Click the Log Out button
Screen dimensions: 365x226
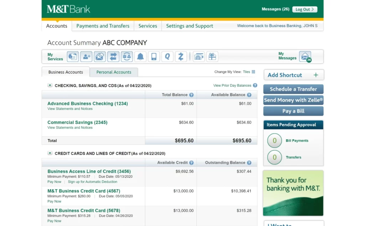pyautogui.click(x=305, y=9)
